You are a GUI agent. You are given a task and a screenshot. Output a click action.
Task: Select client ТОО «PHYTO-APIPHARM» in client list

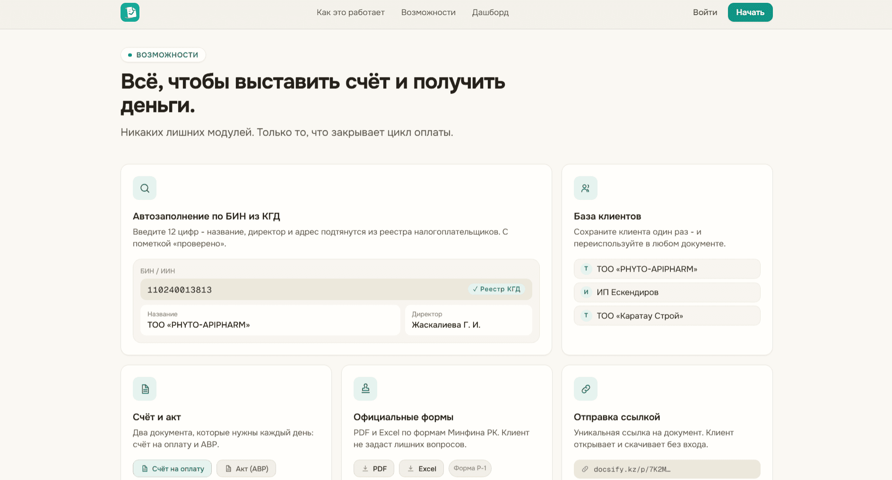click(667, 269)
